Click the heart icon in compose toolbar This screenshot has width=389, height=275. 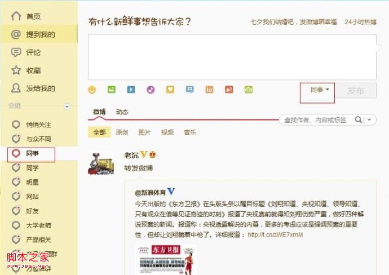click(x=170, y=90)
